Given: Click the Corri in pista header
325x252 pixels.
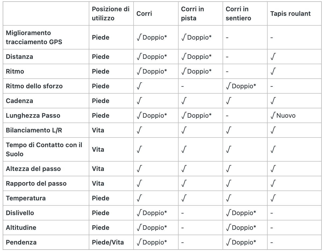Looking at the screenshot, I should [193, 14].
